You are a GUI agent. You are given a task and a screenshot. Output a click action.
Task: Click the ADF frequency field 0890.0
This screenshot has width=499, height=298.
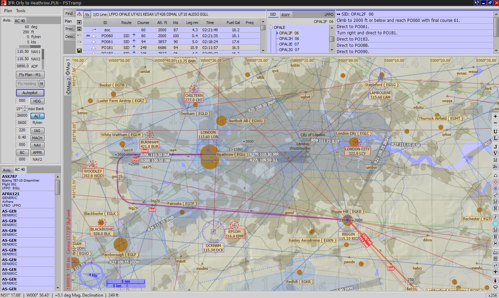click(x=23, y=66)
